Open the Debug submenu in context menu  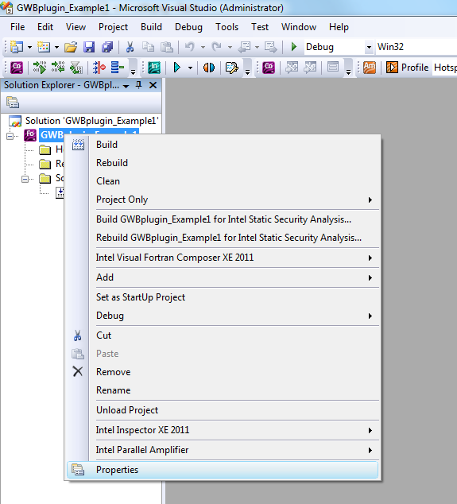223,316
